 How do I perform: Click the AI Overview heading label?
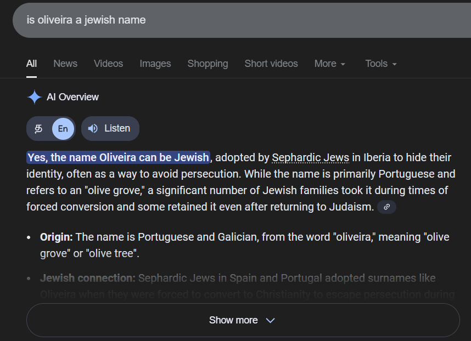point(72,97)
